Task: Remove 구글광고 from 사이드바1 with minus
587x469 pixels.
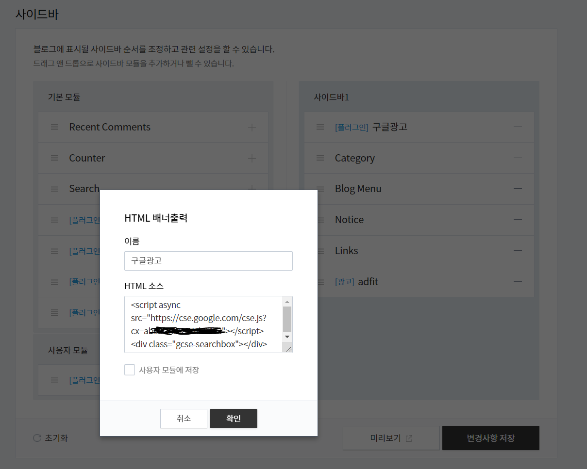Action: pos(518,127)
